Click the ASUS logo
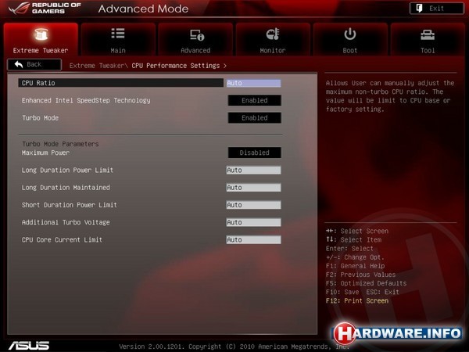Screen dimensions: 469x352 point(29,346)
